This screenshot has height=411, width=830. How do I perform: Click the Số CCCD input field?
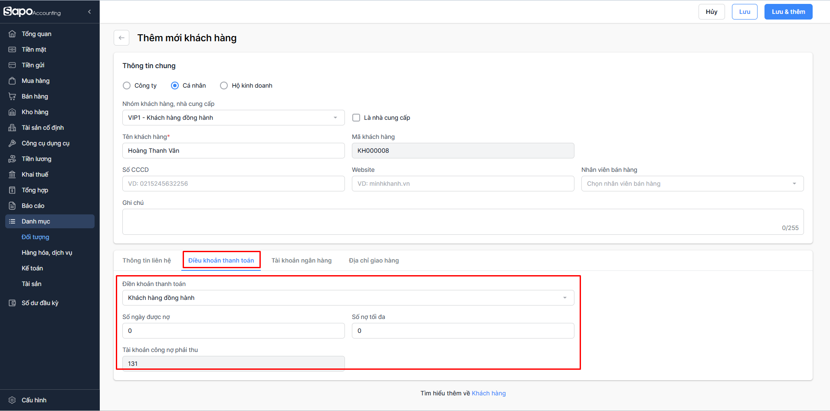[233, 184]
